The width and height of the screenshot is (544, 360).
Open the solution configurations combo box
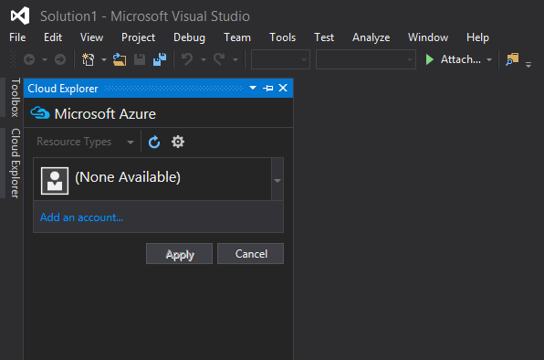click(280, 59)
